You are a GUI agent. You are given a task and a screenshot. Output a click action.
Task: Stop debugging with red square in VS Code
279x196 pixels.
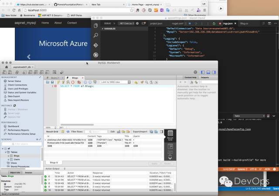(220, 24)
